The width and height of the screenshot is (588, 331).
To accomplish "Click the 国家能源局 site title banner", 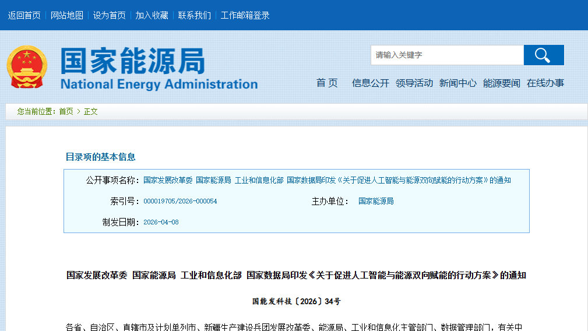I will tap(133, 61).
